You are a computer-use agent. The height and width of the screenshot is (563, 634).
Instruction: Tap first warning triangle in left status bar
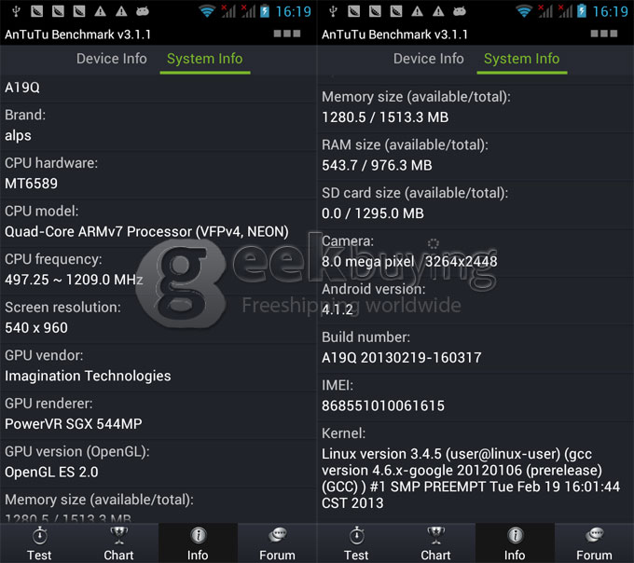[101, 11]
